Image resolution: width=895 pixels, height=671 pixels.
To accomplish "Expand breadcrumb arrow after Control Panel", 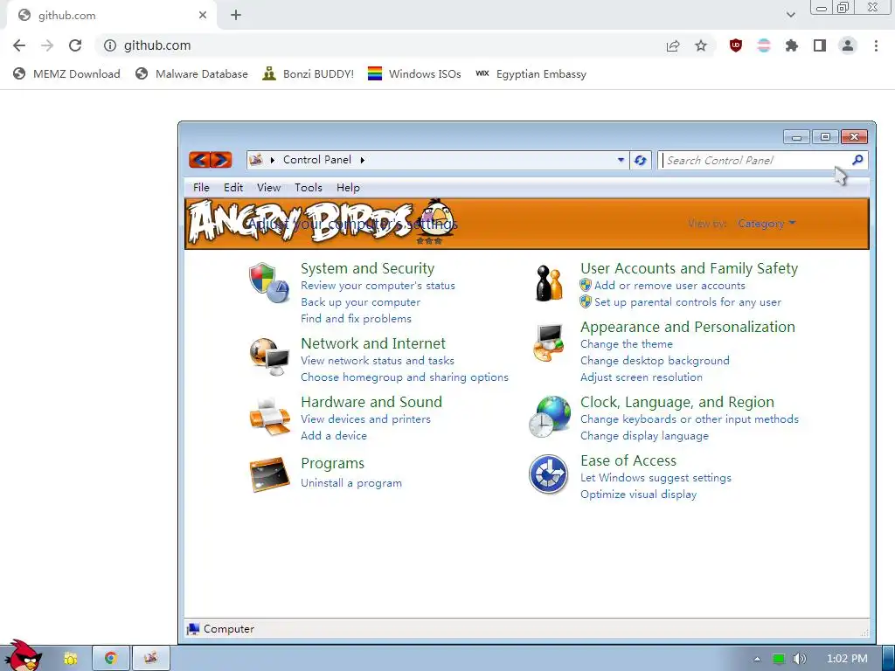I will (x=363, y=161).
